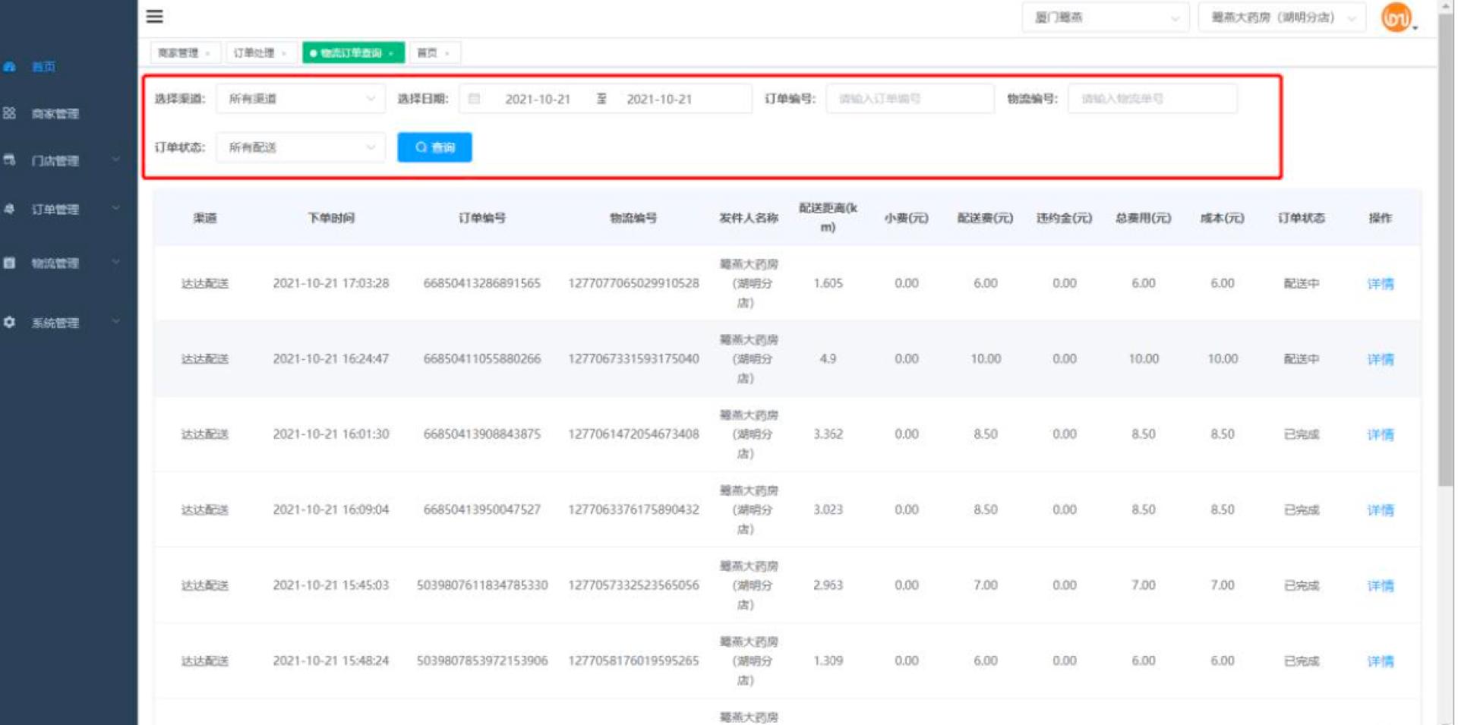
Task: Click the calendar icon in date picker
Action: pyautogui.click(x=475, y=99)
